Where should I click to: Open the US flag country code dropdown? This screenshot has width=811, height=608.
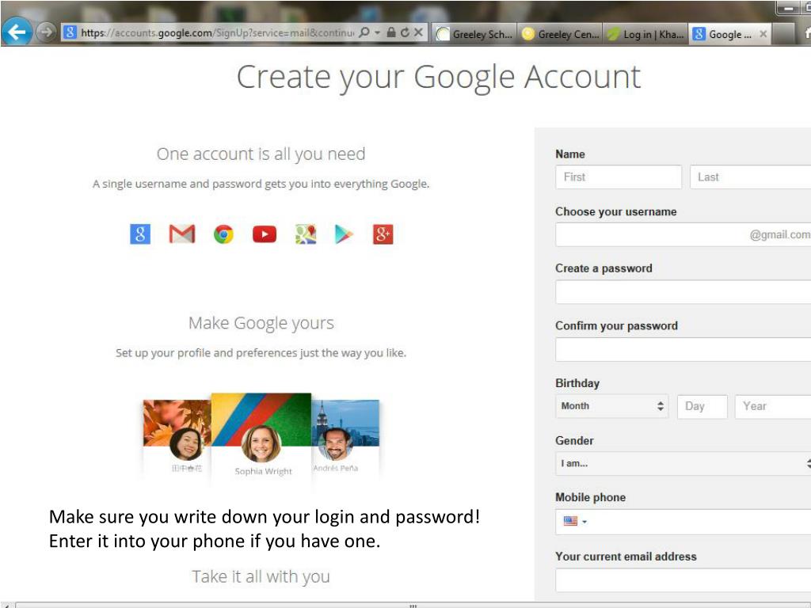click(x=575, y=521)
